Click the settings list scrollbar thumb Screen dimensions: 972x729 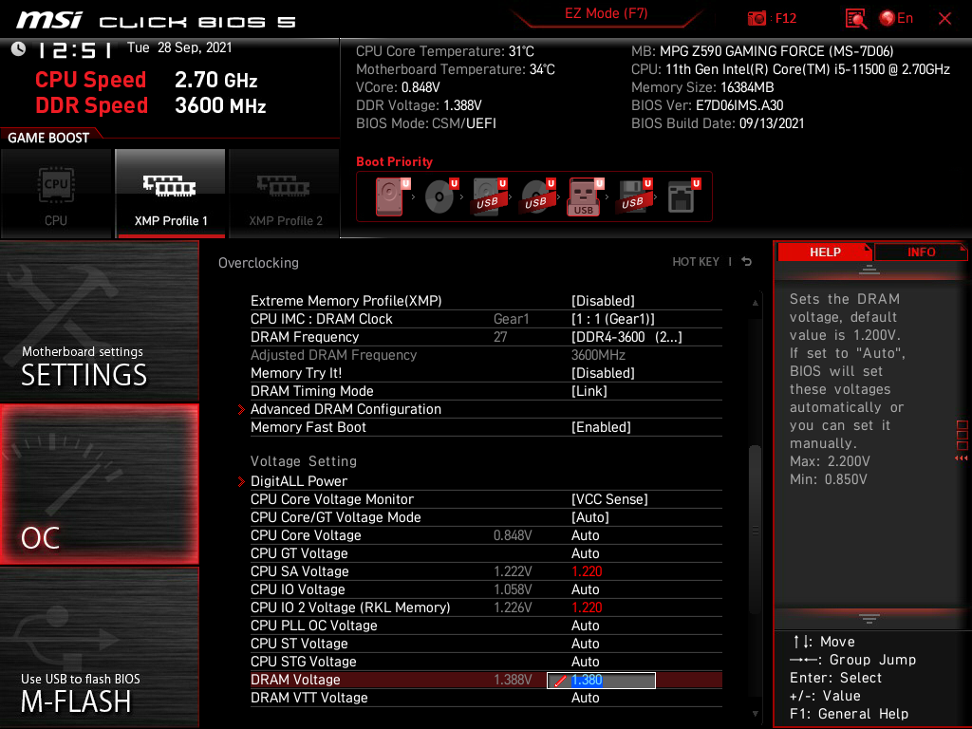[755, 530]
